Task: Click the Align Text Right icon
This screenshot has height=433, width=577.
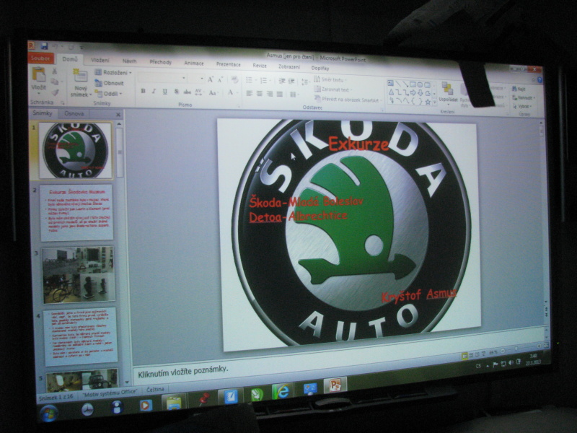Action: pos(270,95)
